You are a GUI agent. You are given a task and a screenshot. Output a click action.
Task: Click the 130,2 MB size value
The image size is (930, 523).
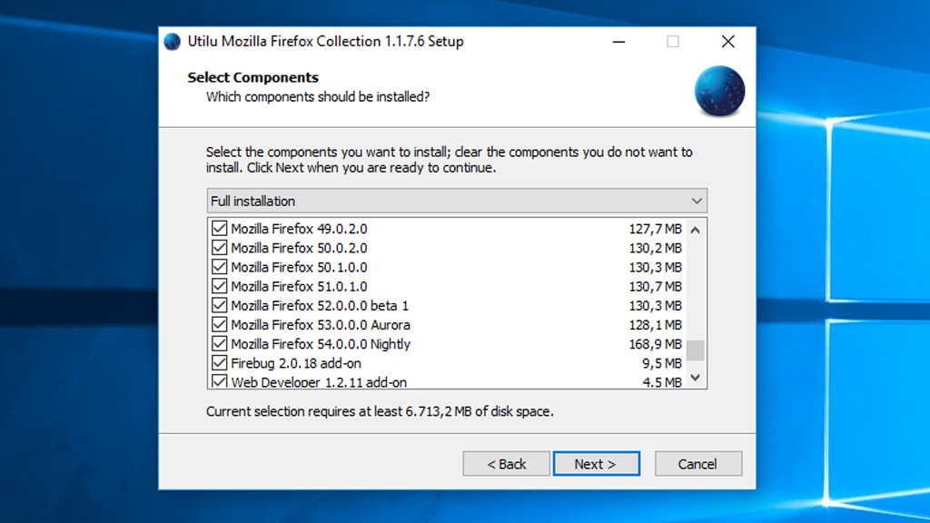656,248
